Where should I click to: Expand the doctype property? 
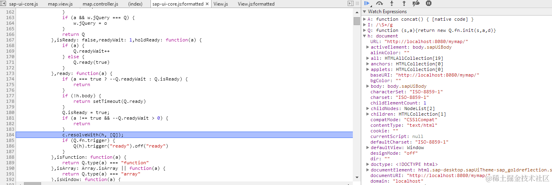tap(368, 164)
